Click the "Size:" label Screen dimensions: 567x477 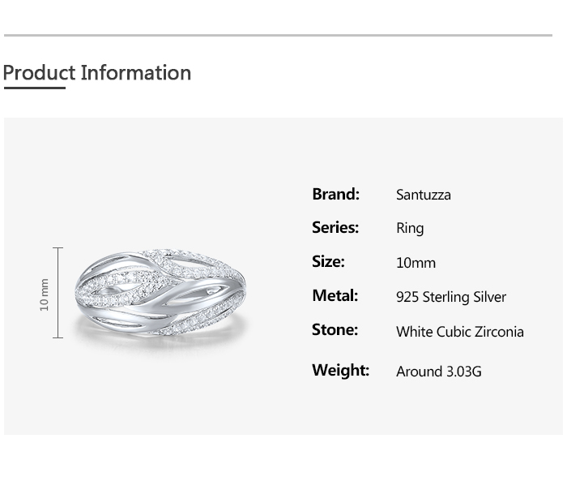328,262
